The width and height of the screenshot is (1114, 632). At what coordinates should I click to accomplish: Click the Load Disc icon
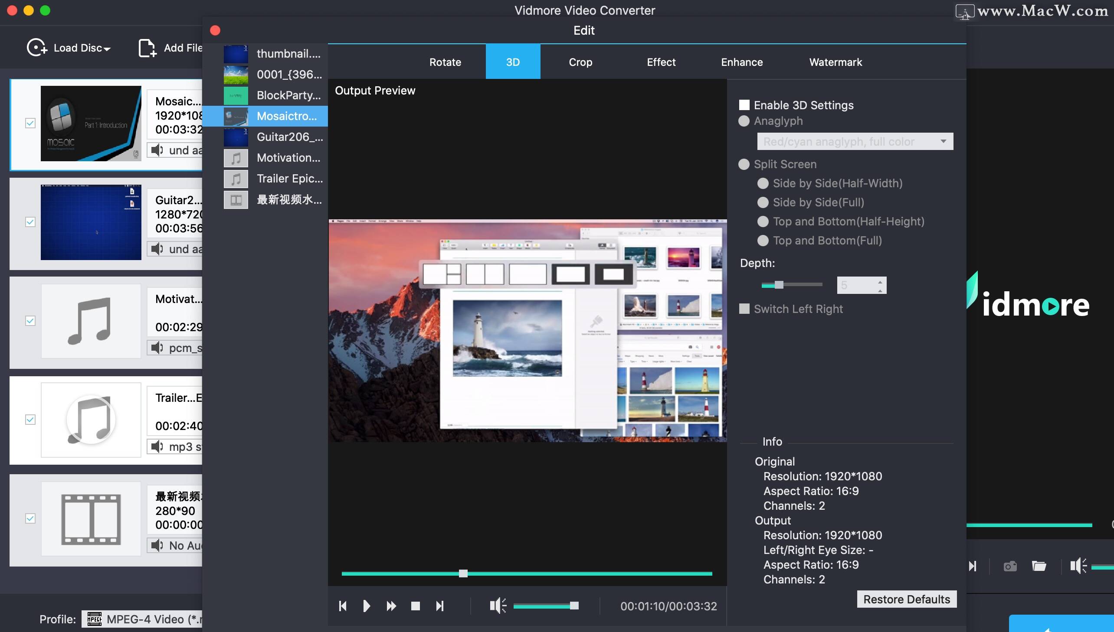36,48
